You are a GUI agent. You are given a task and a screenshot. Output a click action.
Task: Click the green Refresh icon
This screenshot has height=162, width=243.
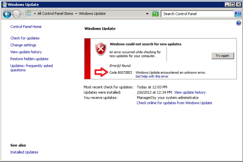click(155, 14)
